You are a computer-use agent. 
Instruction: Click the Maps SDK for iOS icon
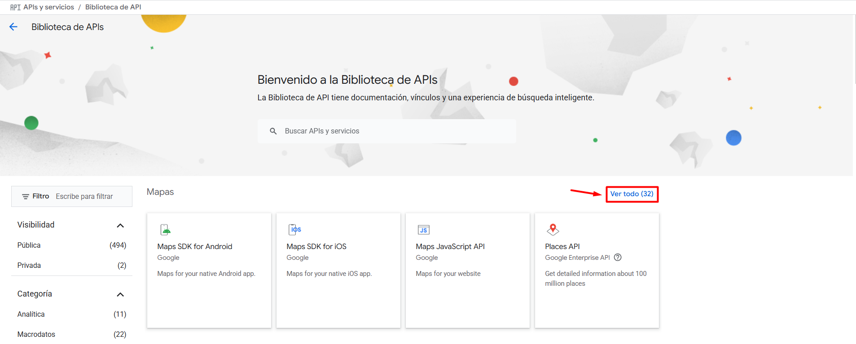[294, 230]
